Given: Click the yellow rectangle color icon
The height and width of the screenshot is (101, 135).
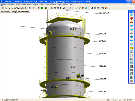Looking at the screenshot, I should 46,8.
